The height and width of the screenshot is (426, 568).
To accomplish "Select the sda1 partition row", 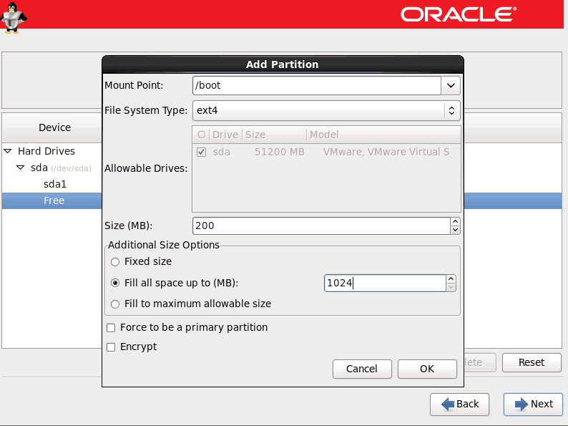I will click(x=52, y=184).
